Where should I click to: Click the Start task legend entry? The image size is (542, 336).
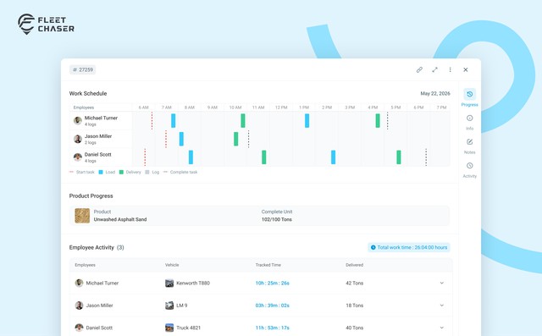82,172
